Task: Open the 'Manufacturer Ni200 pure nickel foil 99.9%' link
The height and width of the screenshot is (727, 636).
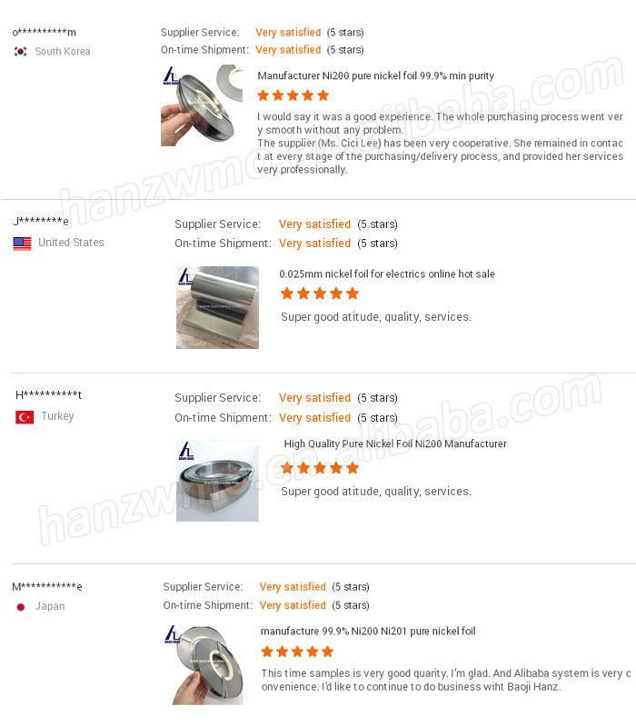Action: click(x=376, y=75)
